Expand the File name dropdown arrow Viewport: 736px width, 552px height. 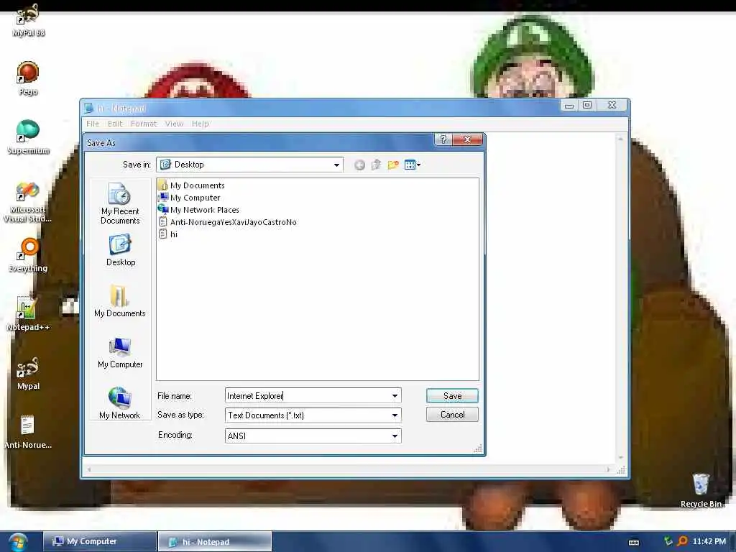(395, 396)
